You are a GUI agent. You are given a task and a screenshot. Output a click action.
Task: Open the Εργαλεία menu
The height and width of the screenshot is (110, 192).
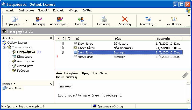pyautogui.click(x=59, y=11)
